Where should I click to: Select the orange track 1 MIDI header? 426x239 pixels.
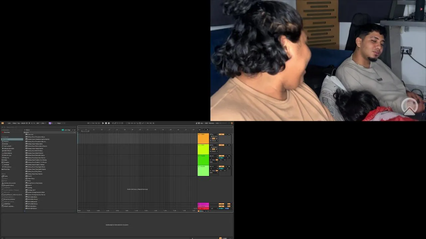point(203,138)
